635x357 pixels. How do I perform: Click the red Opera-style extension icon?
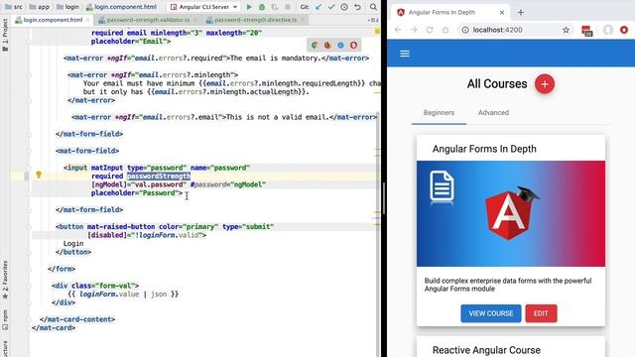[x=624, y=30]
